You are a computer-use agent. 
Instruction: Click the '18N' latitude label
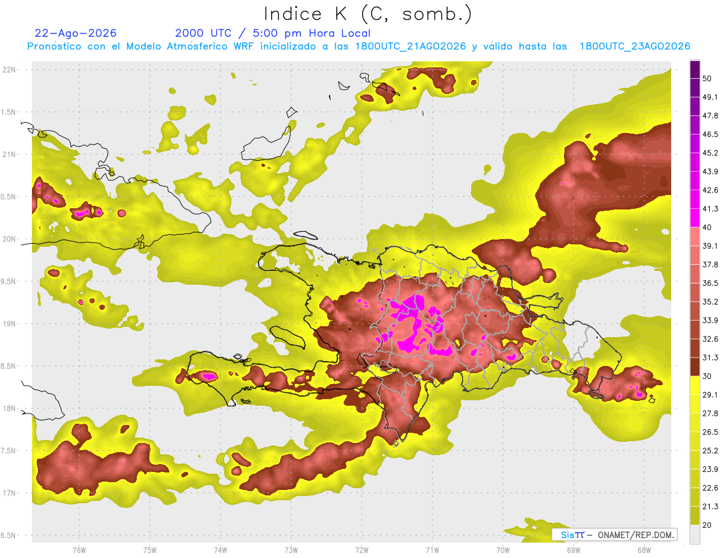point(10,409)
